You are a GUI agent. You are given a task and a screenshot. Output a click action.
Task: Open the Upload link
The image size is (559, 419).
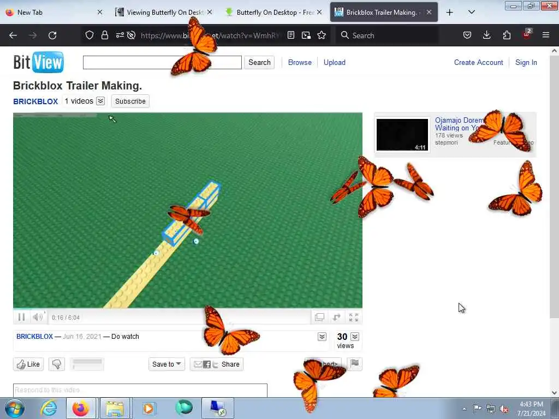335,62
